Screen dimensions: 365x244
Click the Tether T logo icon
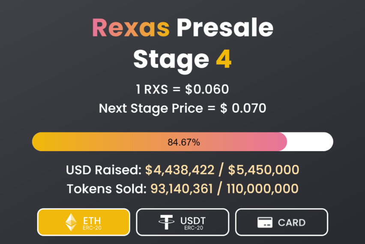point(166,222)
